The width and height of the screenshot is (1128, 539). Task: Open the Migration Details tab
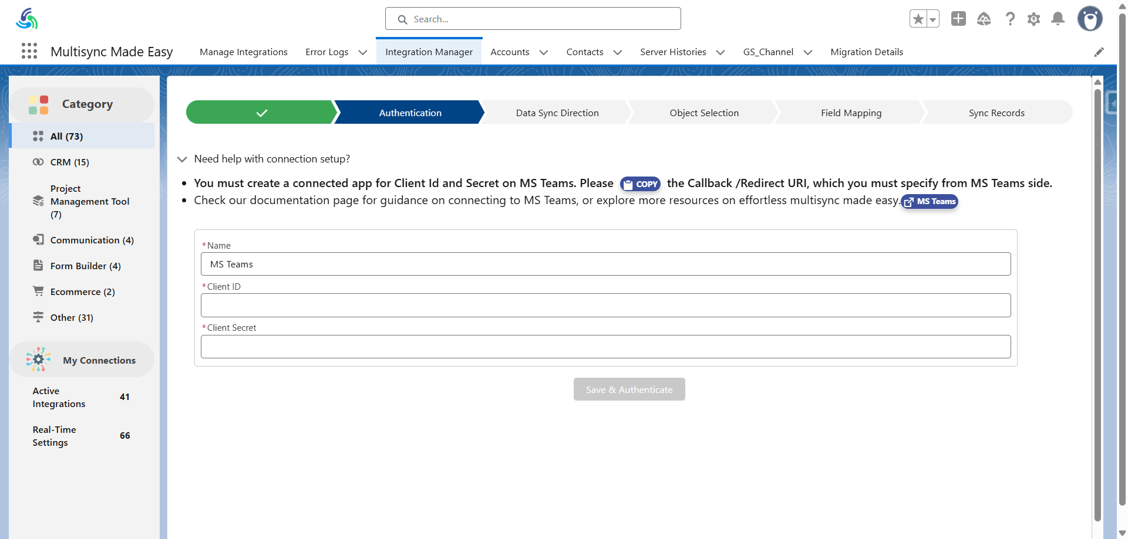click(x=866, y=52)
